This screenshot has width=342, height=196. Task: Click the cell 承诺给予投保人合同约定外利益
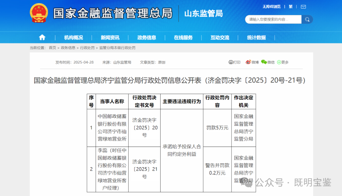point(182,150)
